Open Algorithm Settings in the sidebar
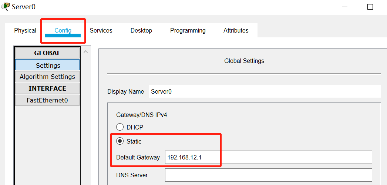387x185 pixels. [47, 77]
